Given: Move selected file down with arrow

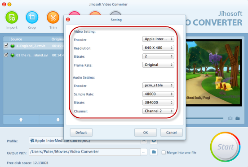Looking at the screenshot, I should pyautogui.click(x=58, y=120).
